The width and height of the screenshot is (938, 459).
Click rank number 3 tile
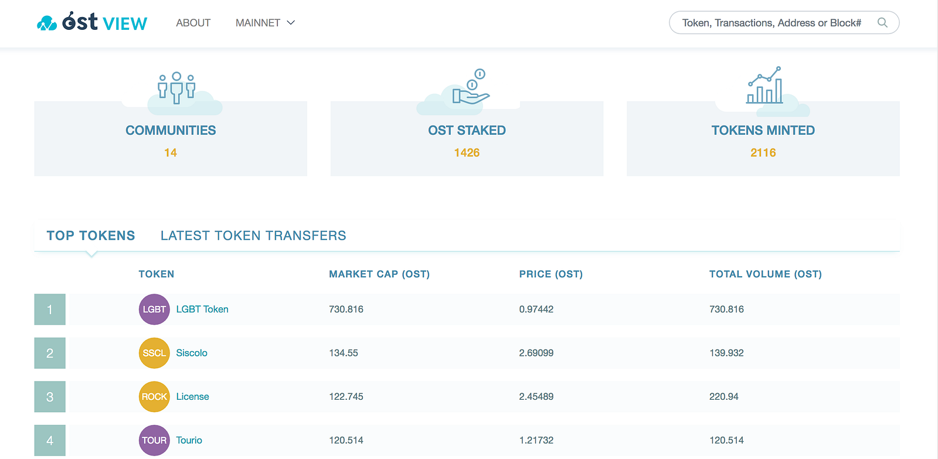50,397
